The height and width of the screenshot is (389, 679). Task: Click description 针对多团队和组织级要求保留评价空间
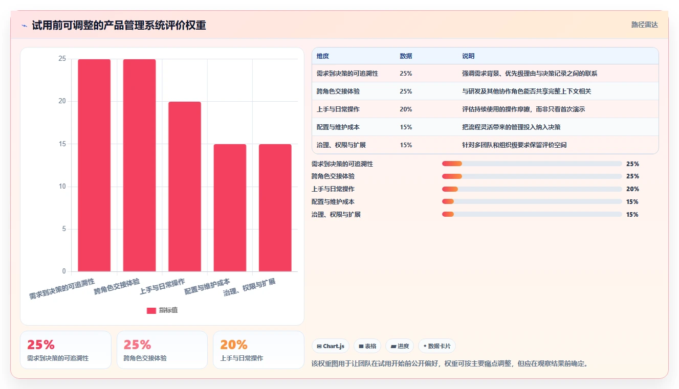[x=514, y=145]
